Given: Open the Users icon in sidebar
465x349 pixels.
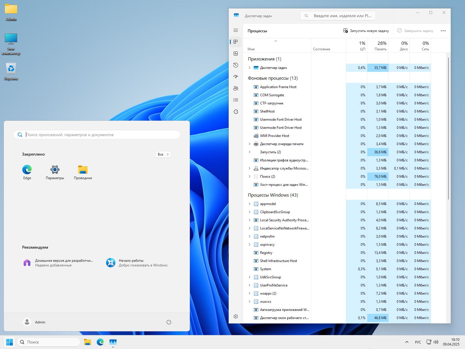Looking at the screenshot, I should (x=236, y=88).
